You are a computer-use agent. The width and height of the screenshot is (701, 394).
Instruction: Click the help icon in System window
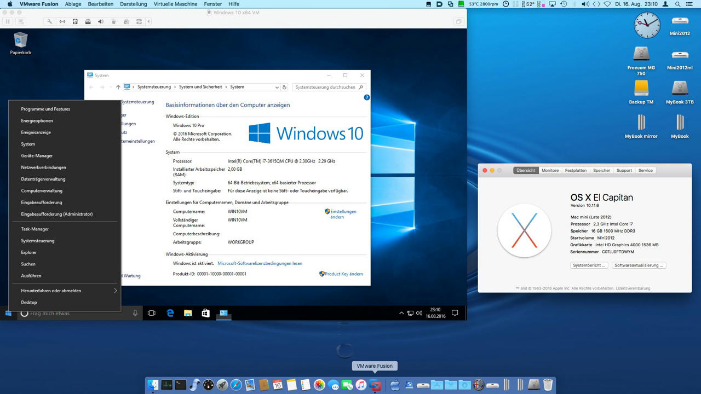(x=367, y=97)
